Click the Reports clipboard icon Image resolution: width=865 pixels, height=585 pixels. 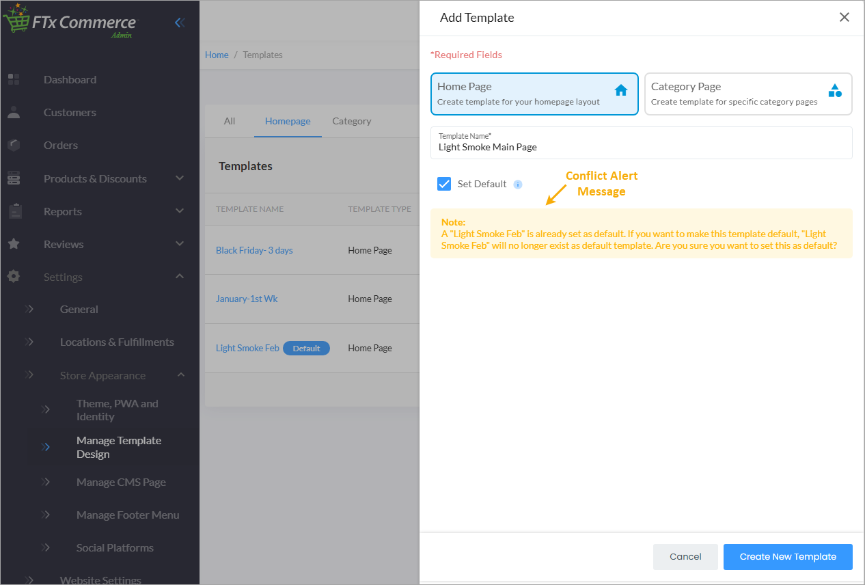pos(15,211)
